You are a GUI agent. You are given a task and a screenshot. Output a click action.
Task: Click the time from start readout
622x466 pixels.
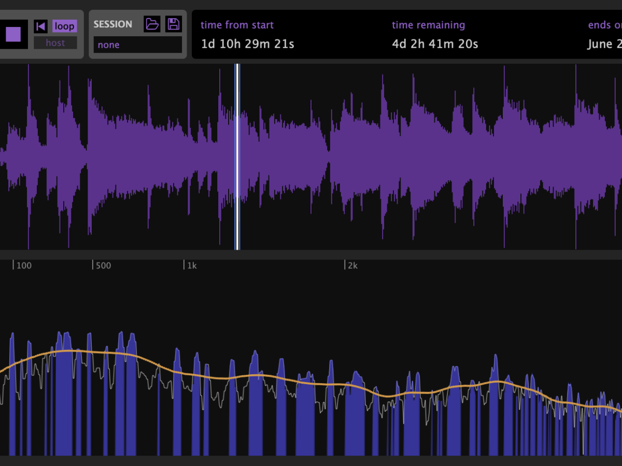click(x=247, y=44)
